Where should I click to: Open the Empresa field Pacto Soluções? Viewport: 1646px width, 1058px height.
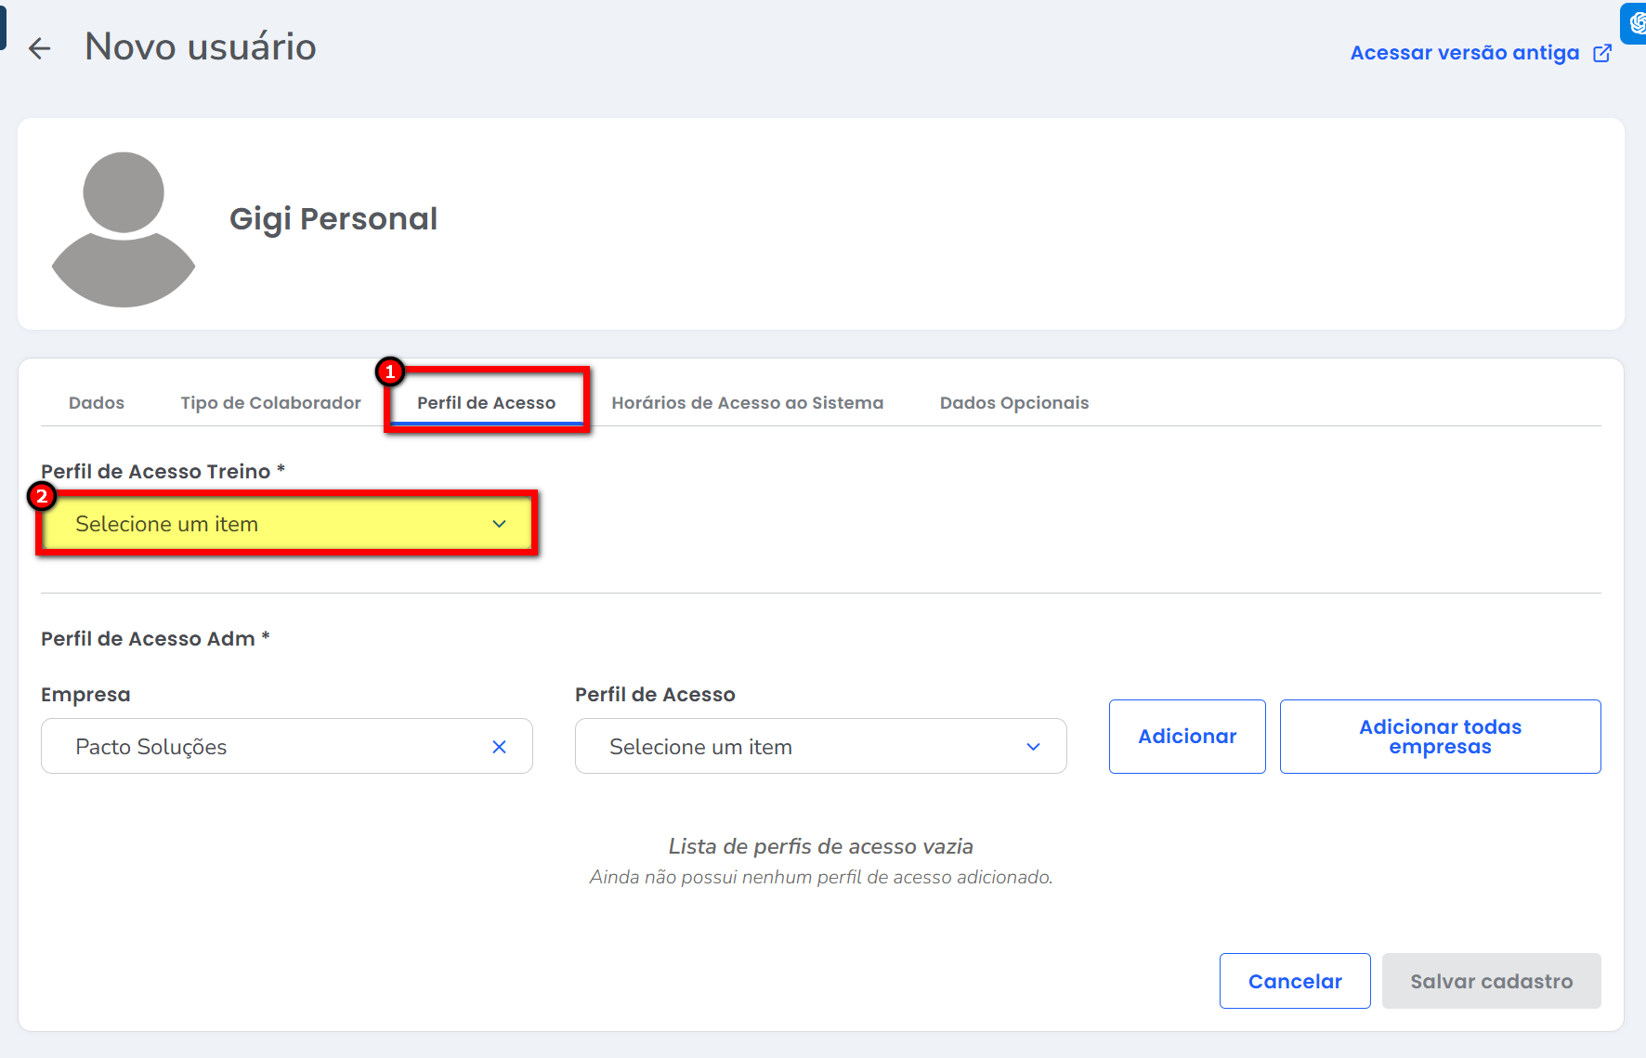(269, 747)
